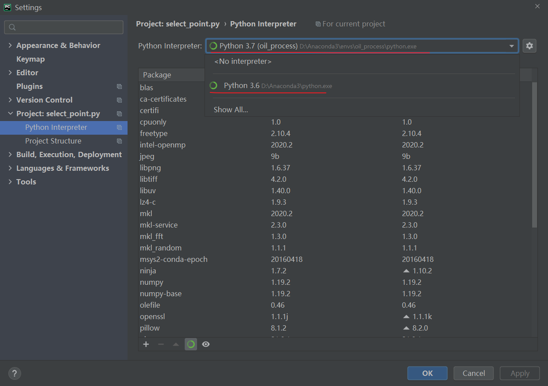The width and height of the screenshot is (548, 386).
Task: Click the Cancel button
Action: coord(474,373)
